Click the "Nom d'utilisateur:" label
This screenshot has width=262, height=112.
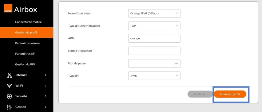(80, 51)
